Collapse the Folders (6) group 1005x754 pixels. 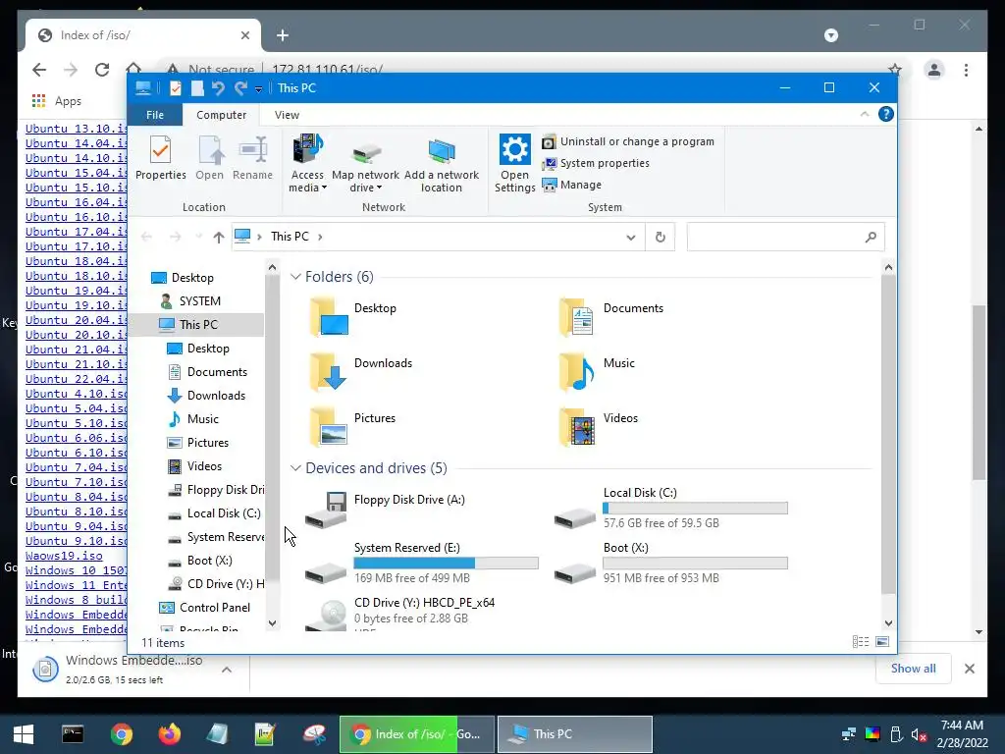pos(295,277)
